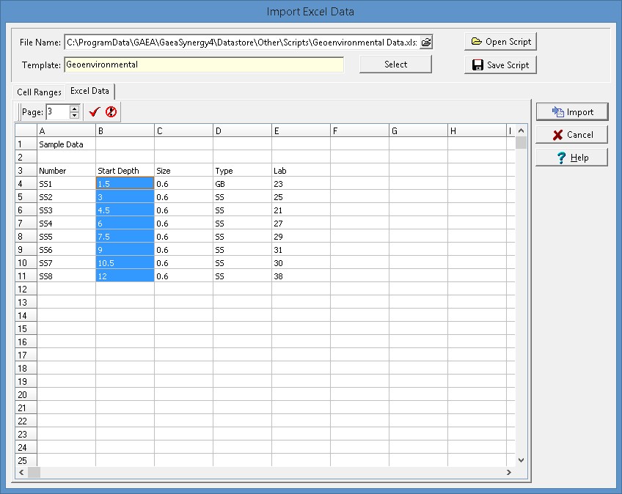The image size is (622, 494).
Task: Switch to the Cell Ranges tab
Action: [x=40, y=92]
